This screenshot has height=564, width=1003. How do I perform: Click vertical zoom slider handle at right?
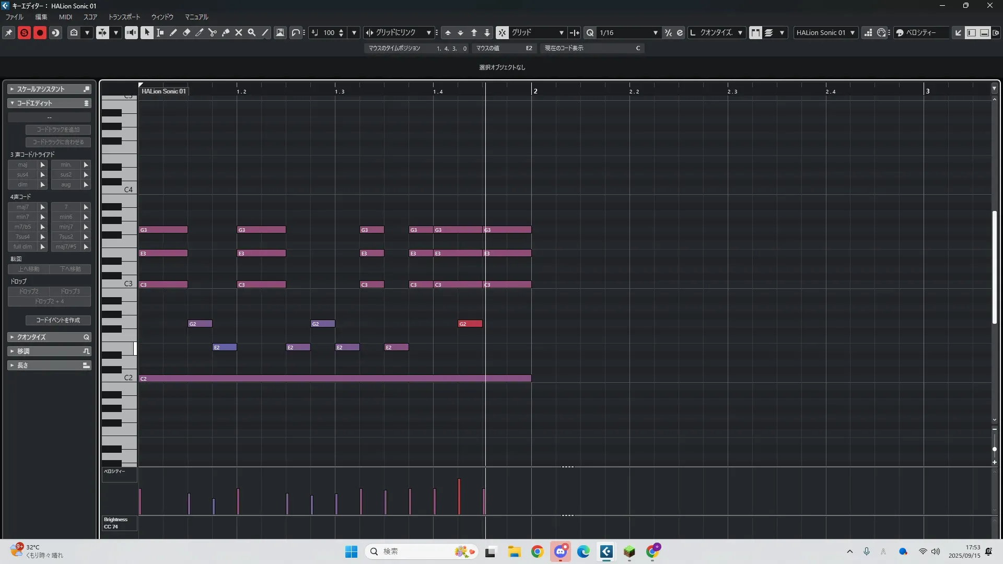pyautogui.click(x=994, y=449)
